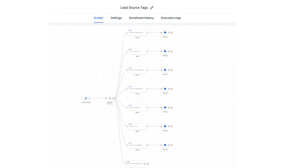
Task: View the Execution logs tab
Action: (171, 18)
